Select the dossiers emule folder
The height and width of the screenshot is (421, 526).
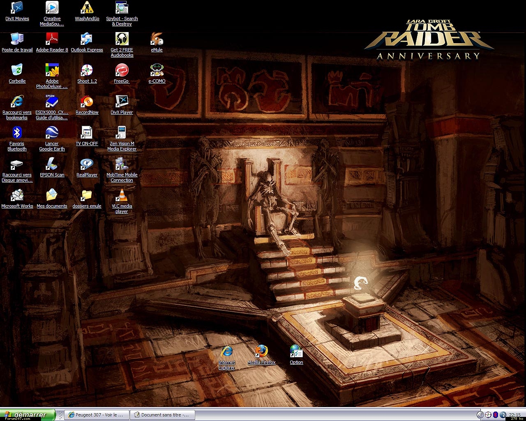87,199
